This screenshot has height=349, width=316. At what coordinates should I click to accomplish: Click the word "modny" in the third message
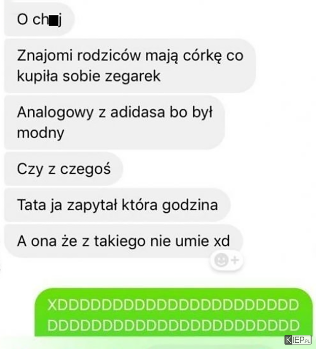click(40, 134)
